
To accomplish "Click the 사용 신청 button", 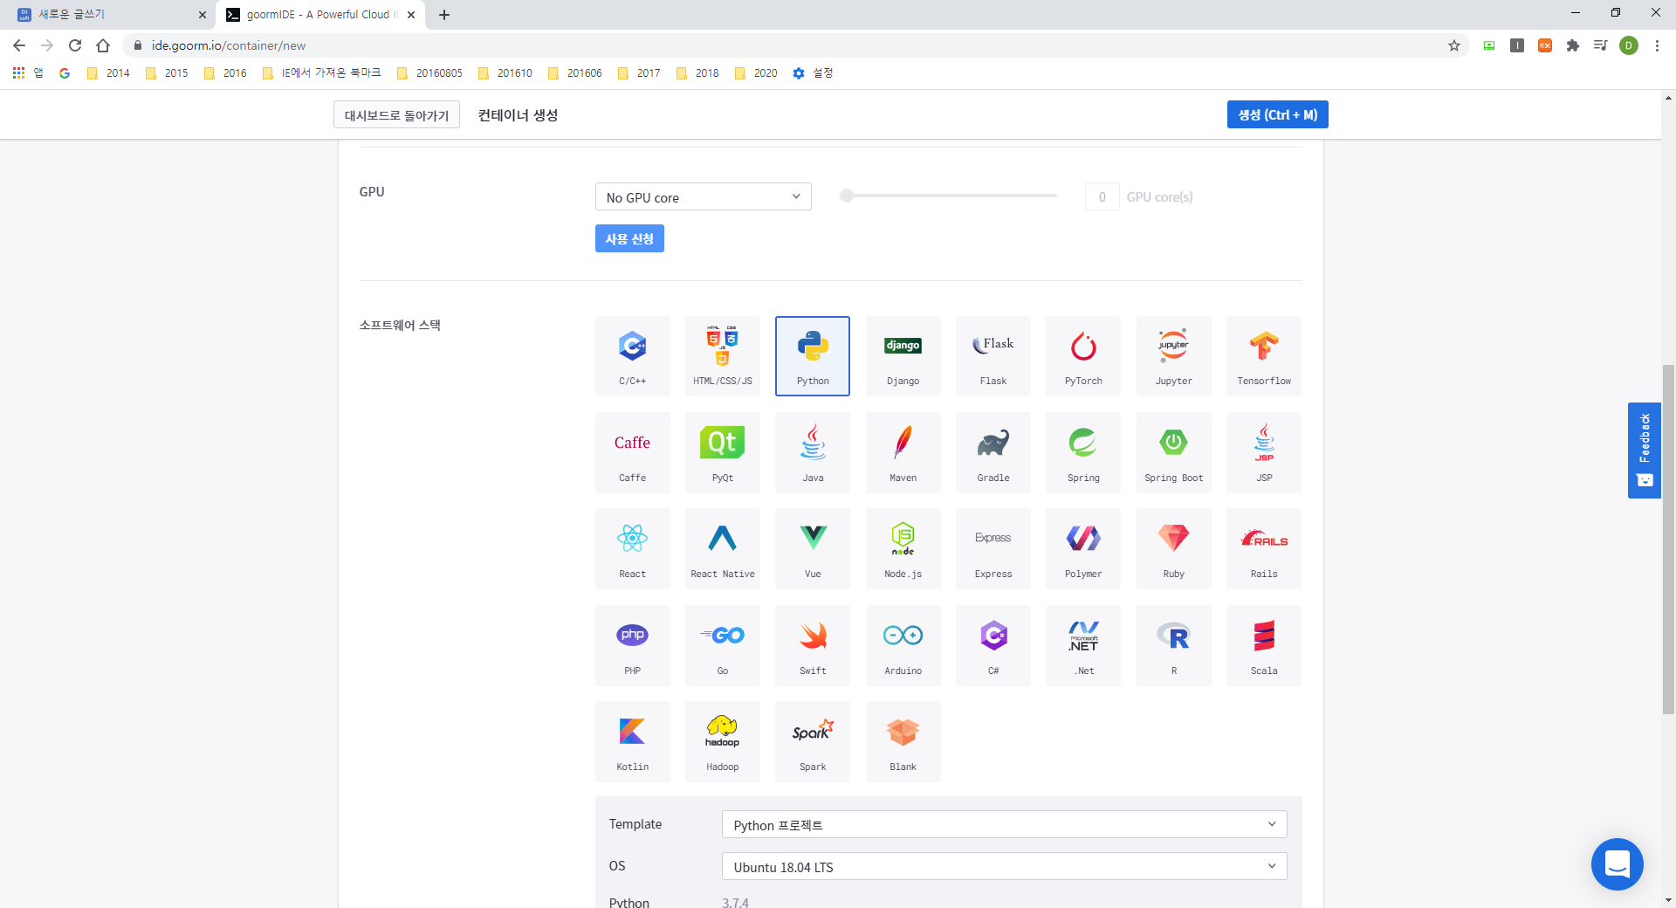I will (629, 238).
